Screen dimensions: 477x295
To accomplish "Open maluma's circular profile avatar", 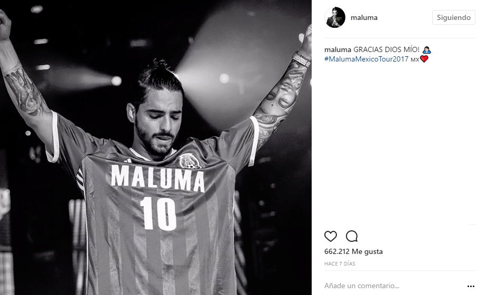I will (335, 17).
